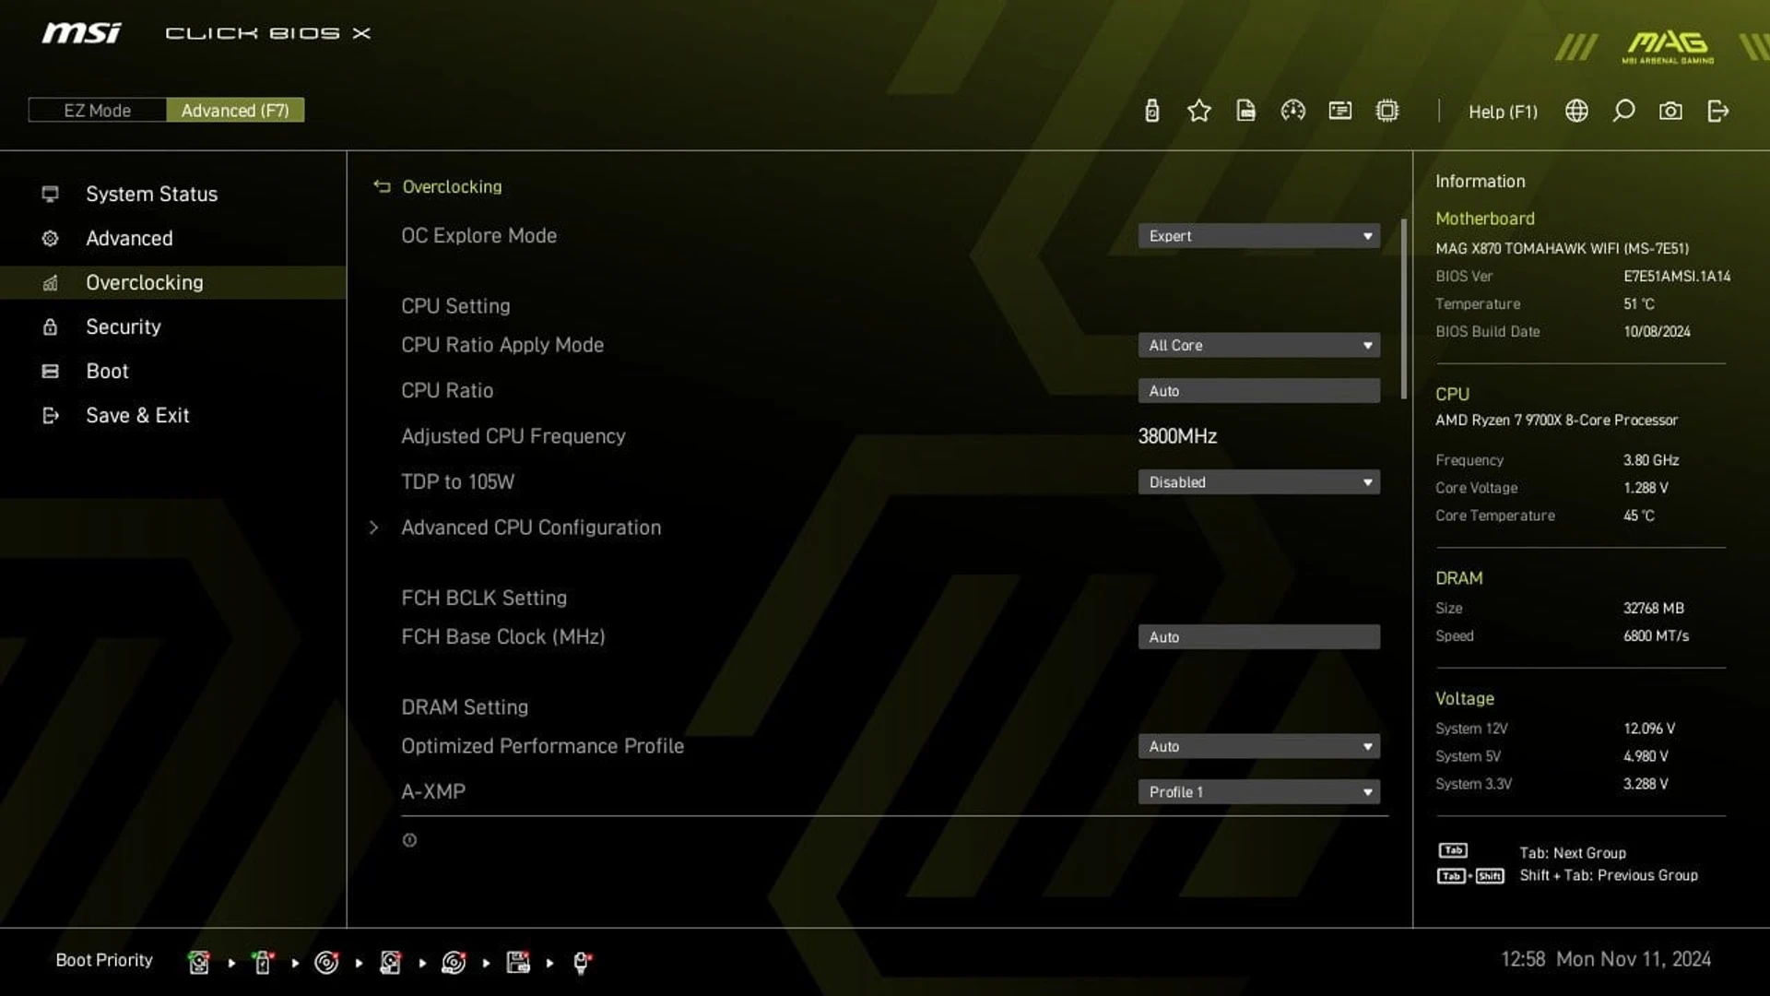The width and height of the screenshot is (1770, 996).
Task: Select fourth boot device USB hard disk
Action: pyautogui.click(x=390, y=962)
